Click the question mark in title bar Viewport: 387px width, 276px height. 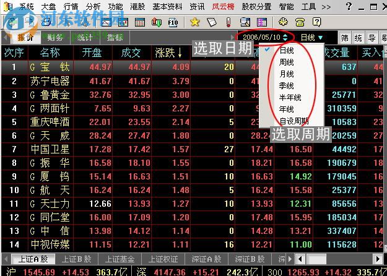coord(349,6)
